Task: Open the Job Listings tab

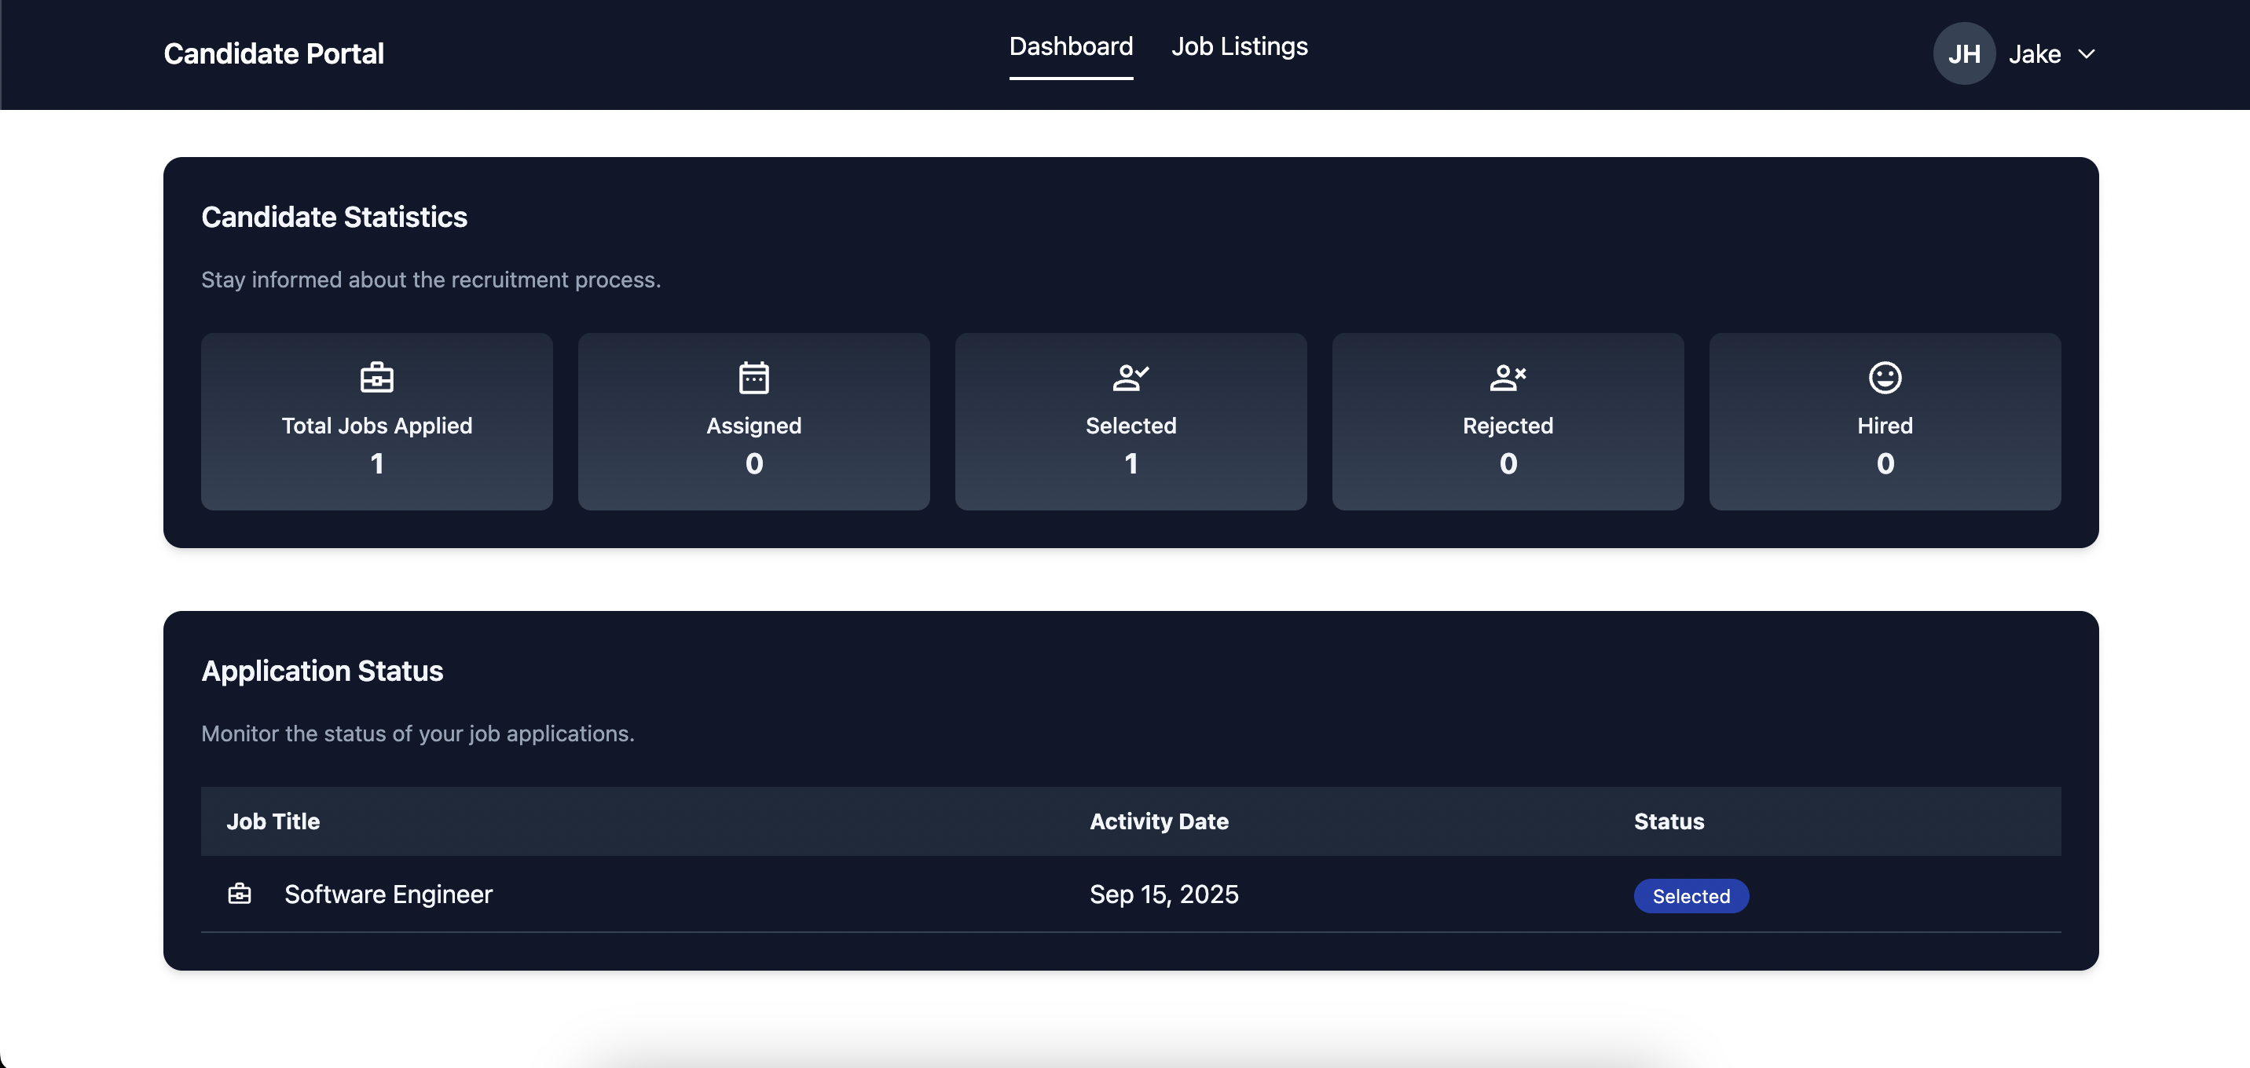Action: (1239, 46)
